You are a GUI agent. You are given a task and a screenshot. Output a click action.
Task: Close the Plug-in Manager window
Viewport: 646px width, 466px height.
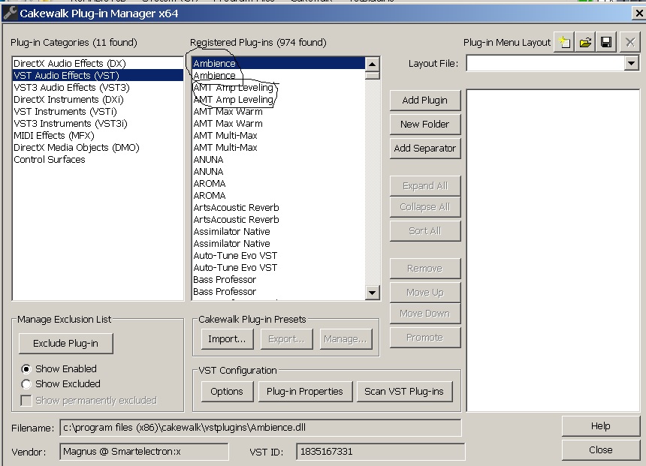click(639, 14)
